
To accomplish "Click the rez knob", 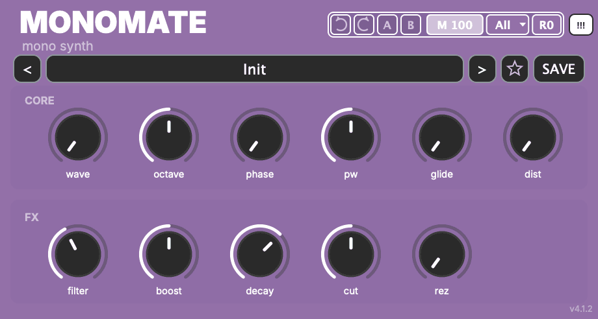I will (441, 254).
